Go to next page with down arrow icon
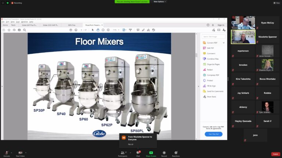 [x=76, y=30]
